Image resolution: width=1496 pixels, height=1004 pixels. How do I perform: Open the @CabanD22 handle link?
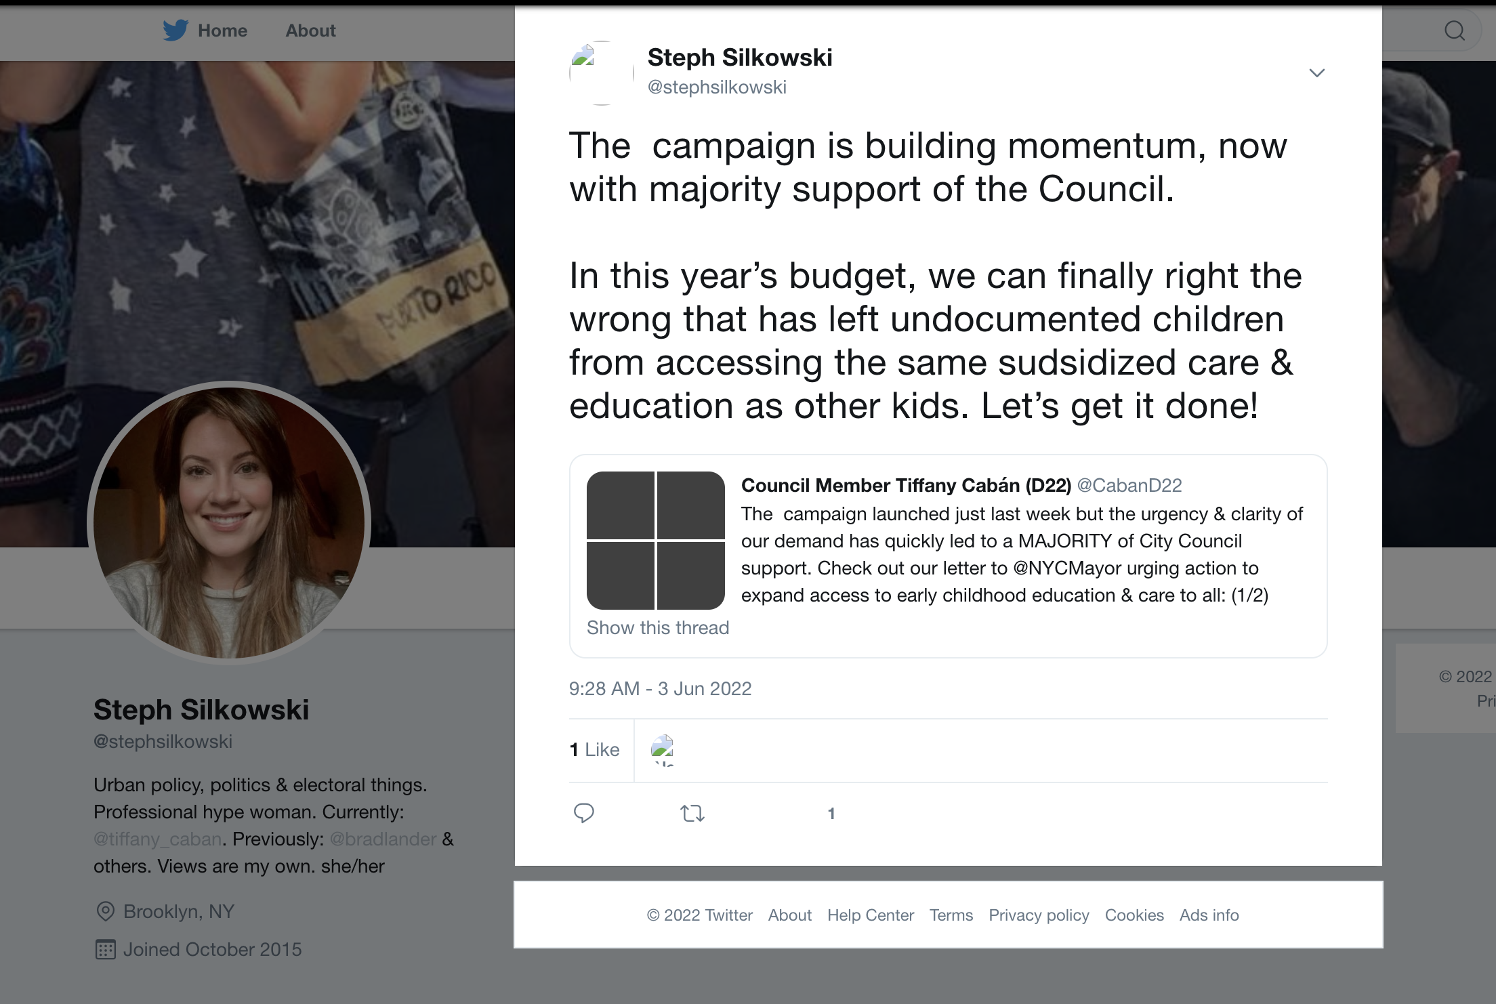click(x=1129, y=485)
